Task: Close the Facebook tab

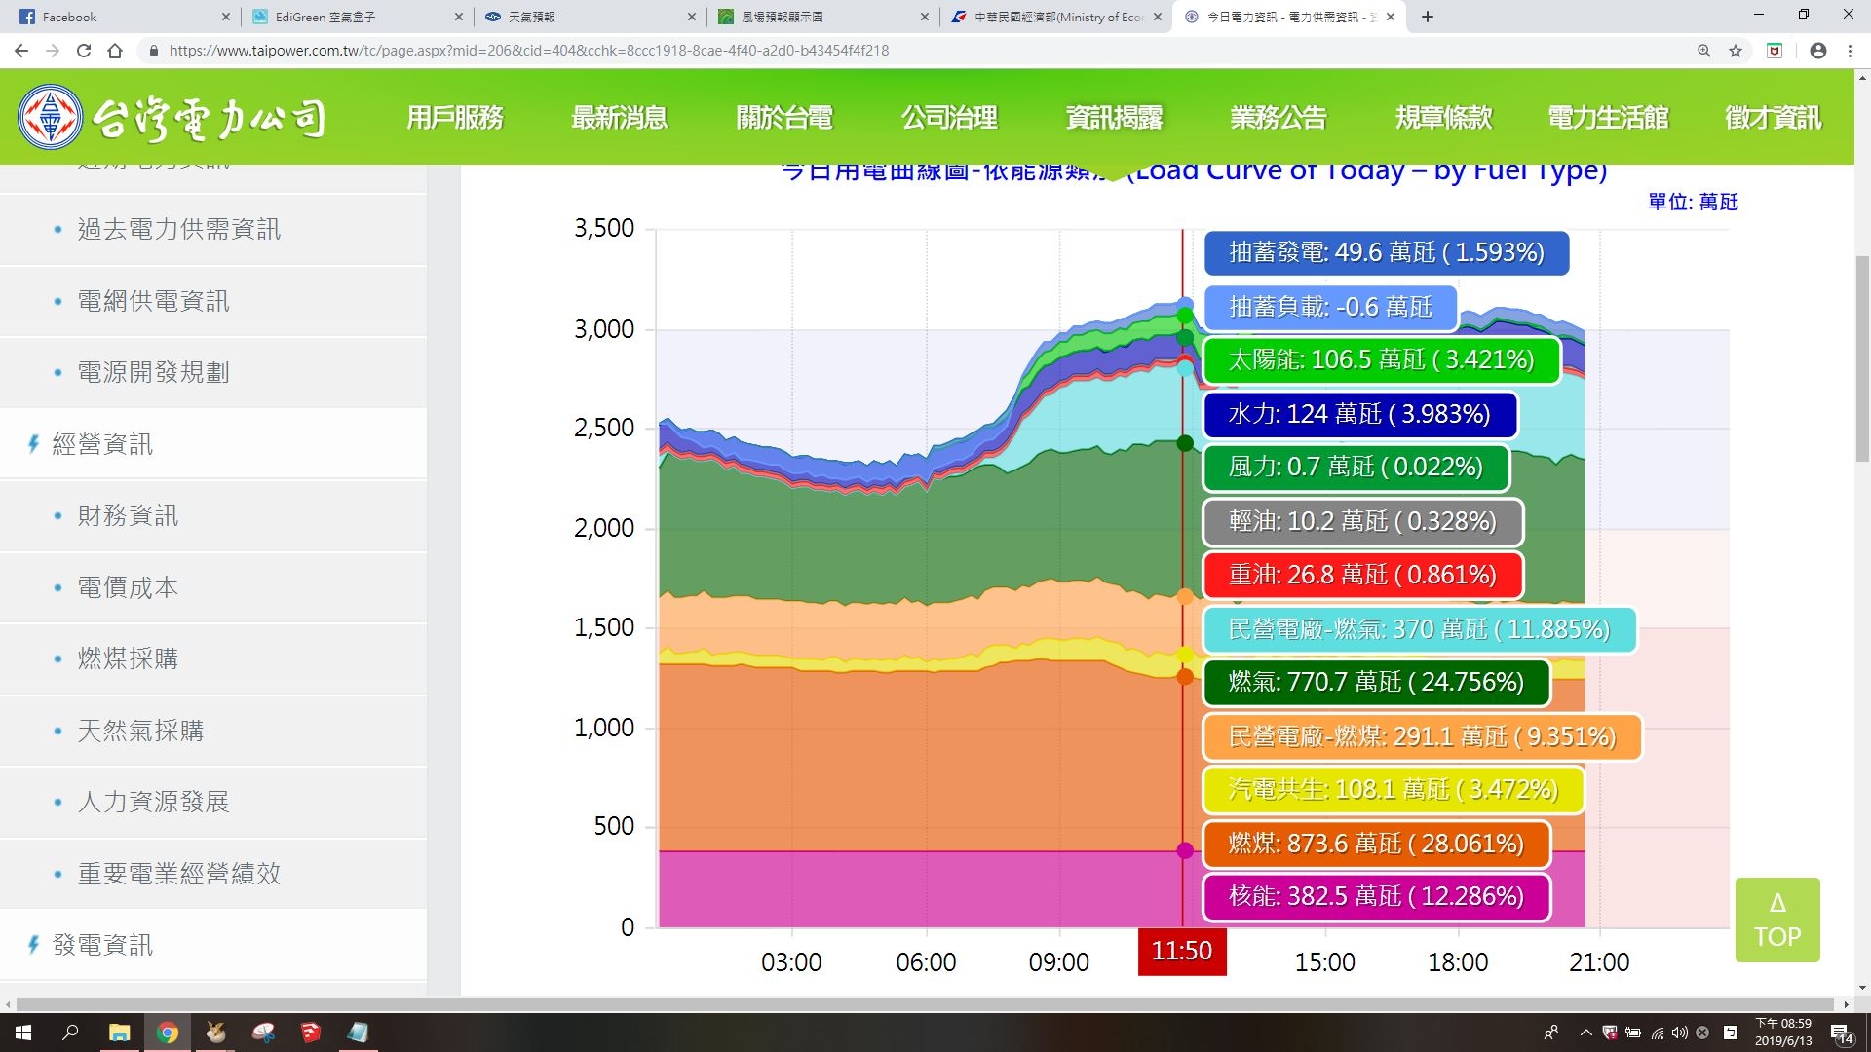Action: [225, 17]
